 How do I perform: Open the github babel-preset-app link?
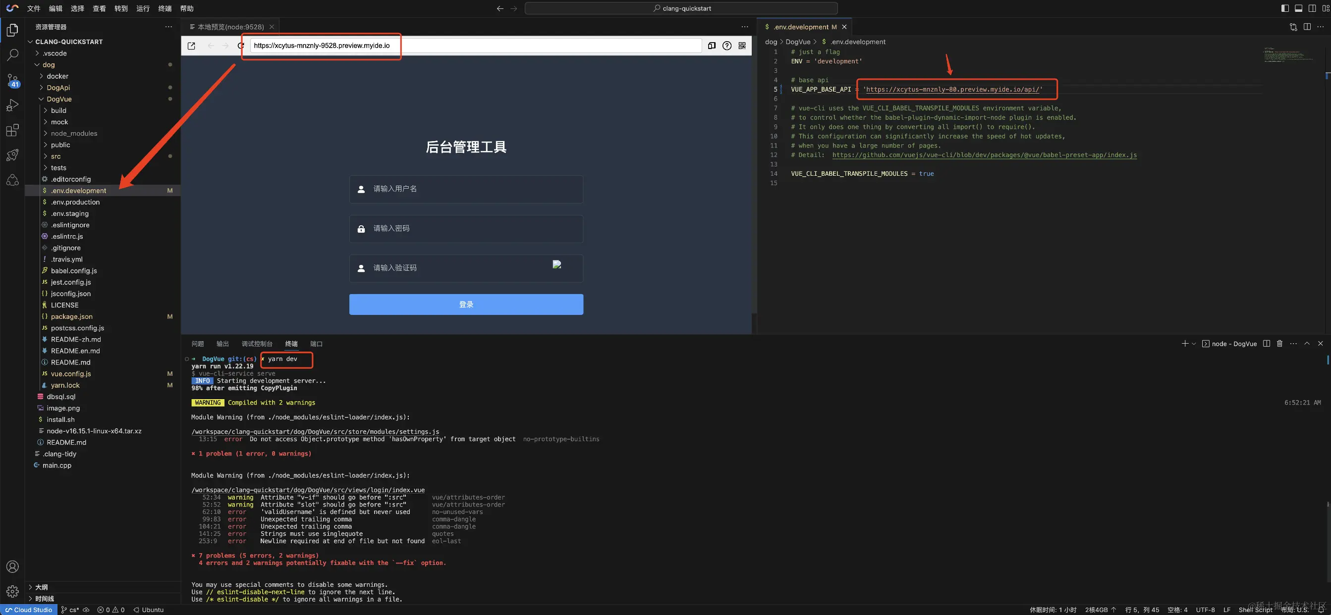pos(984,155)
